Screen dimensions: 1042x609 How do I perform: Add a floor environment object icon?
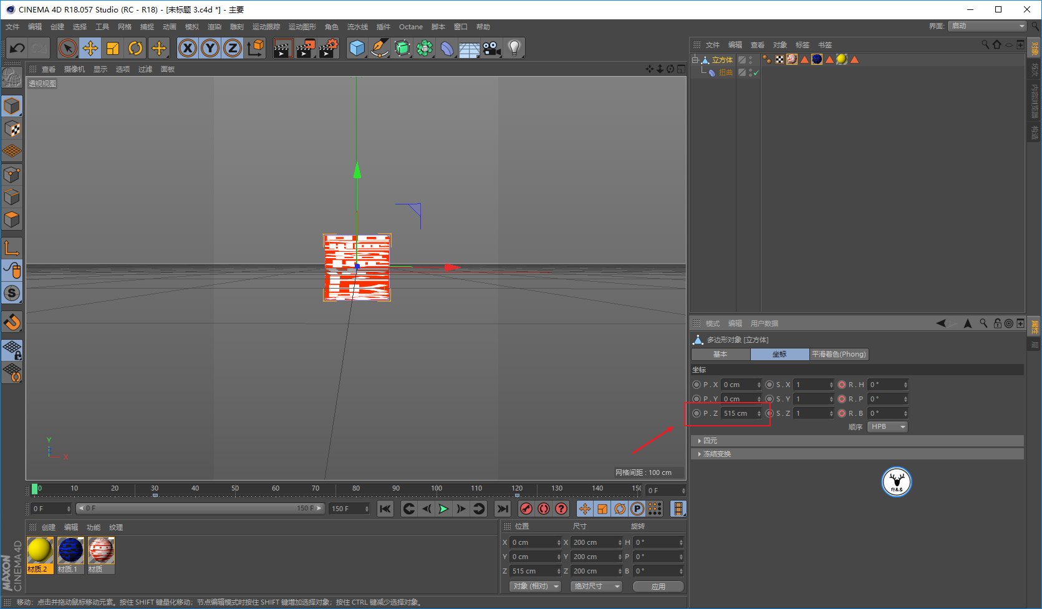(469, 48)
